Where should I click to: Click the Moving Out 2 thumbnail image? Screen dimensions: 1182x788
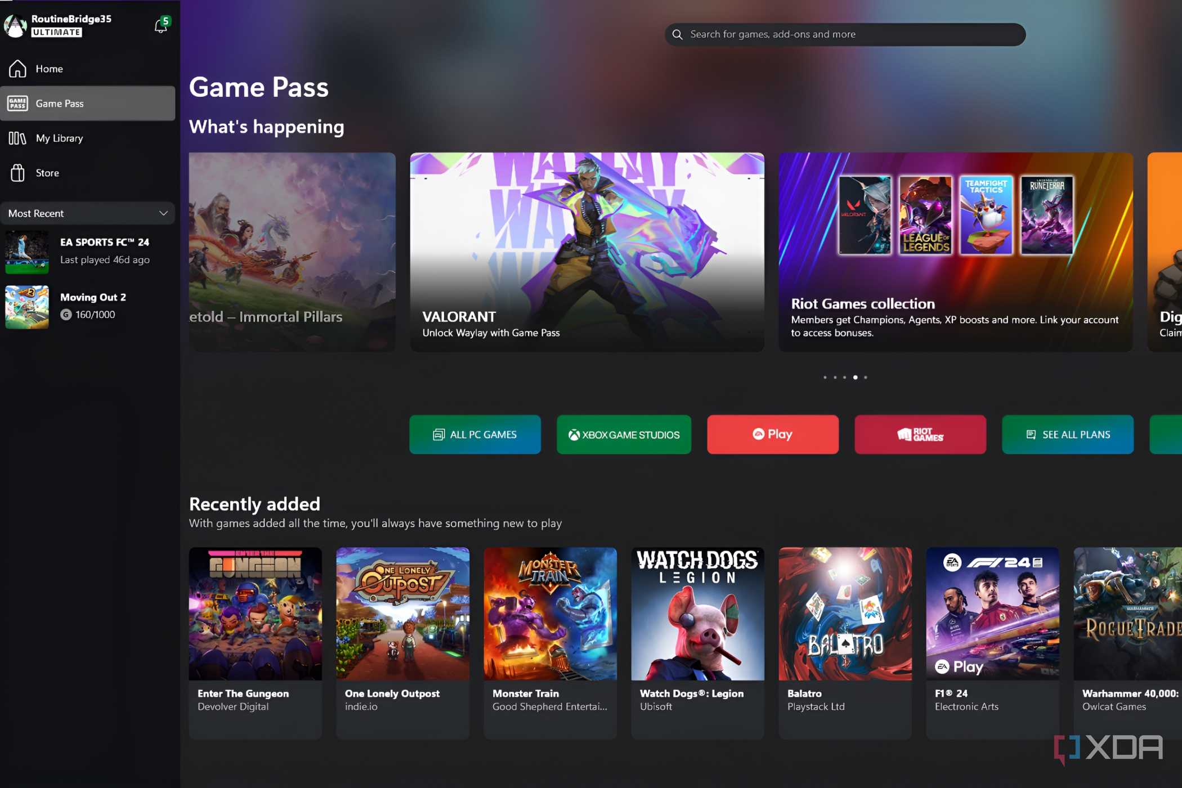[27, 307]
